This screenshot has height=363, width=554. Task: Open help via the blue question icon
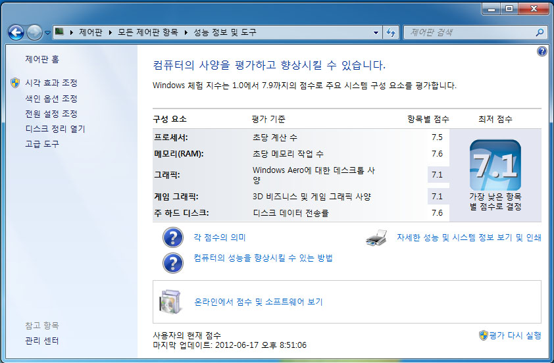(541, 51)
